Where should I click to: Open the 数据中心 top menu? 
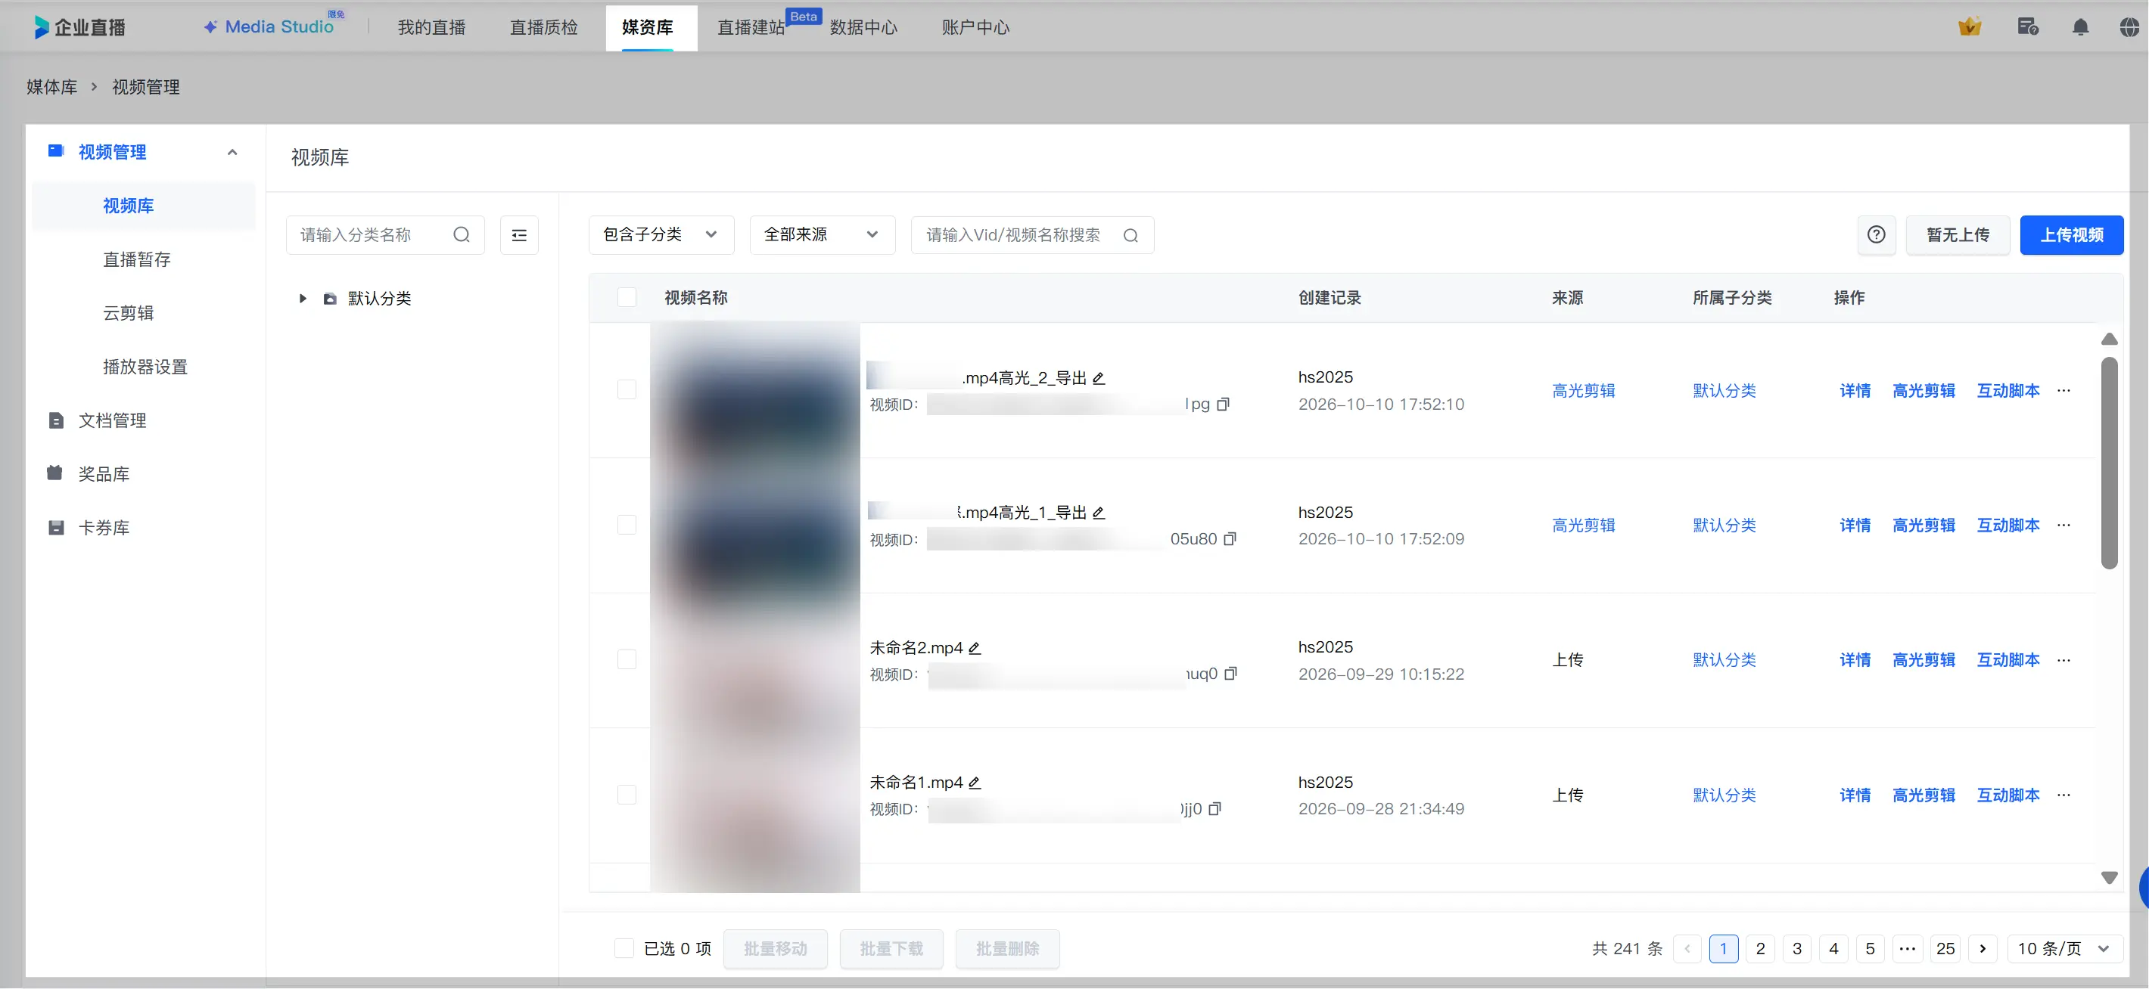[863, 27]
